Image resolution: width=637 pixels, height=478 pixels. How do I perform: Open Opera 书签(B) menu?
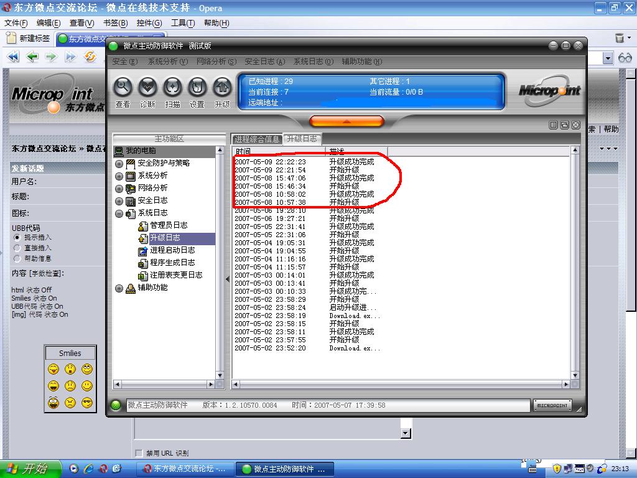[115, 23]
